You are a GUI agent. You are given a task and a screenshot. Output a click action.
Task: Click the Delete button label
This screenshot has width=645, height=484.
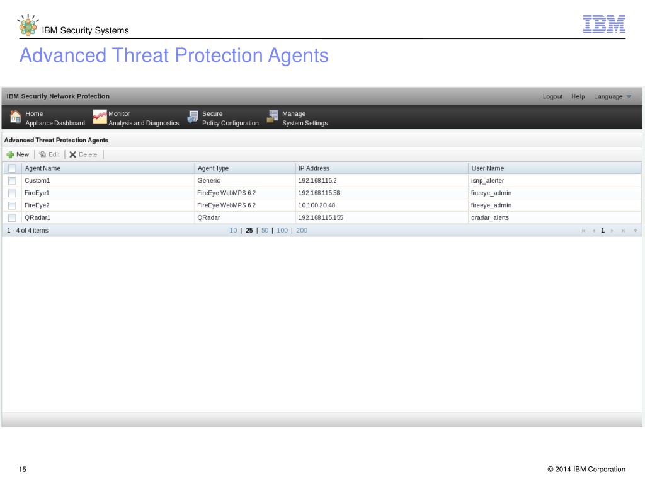pyautogui.click(x=88, y=155)
